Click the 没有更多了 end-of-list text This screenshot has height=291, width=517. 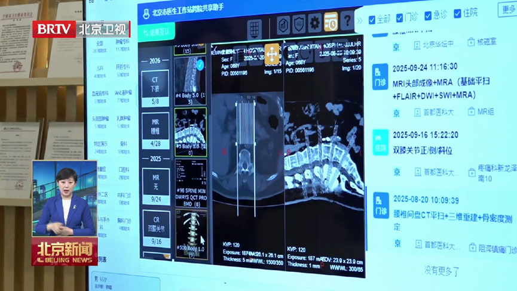click(x=442, y=271)
